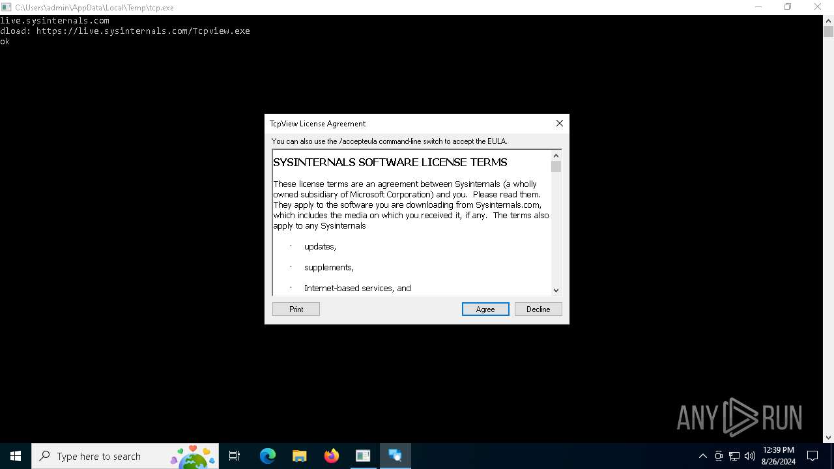Accept the TcpView license with Agree
This screenshot has height=469, width=834.
coord(485,309)
